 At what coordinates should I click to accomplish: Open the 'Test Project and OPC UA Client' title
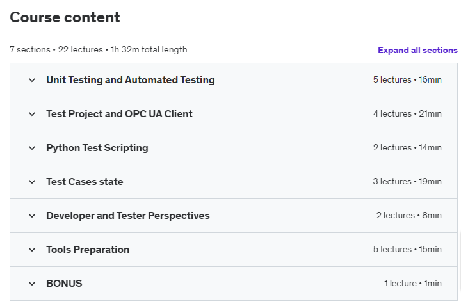point(119,114)
